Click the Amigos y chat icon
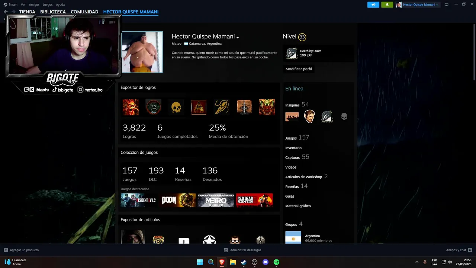This screenshot has width=476, height=268. [x=470, y=250]
